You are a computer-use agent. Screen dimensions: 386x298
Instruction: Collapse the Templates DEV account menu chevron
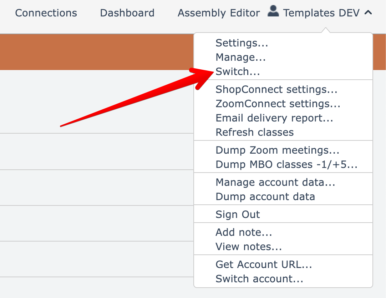click(368, 13)
